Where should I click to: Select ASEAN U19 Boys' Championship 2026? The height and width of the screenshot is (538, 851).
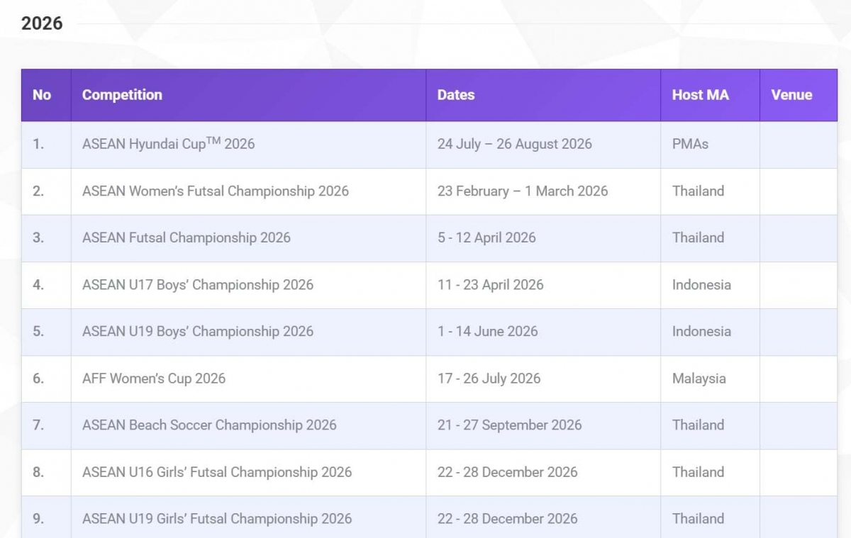click(x=197, y=331)
